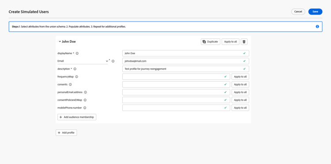Save the simulated users
Screen dimensions: 331x164
[x=315, y=11]
